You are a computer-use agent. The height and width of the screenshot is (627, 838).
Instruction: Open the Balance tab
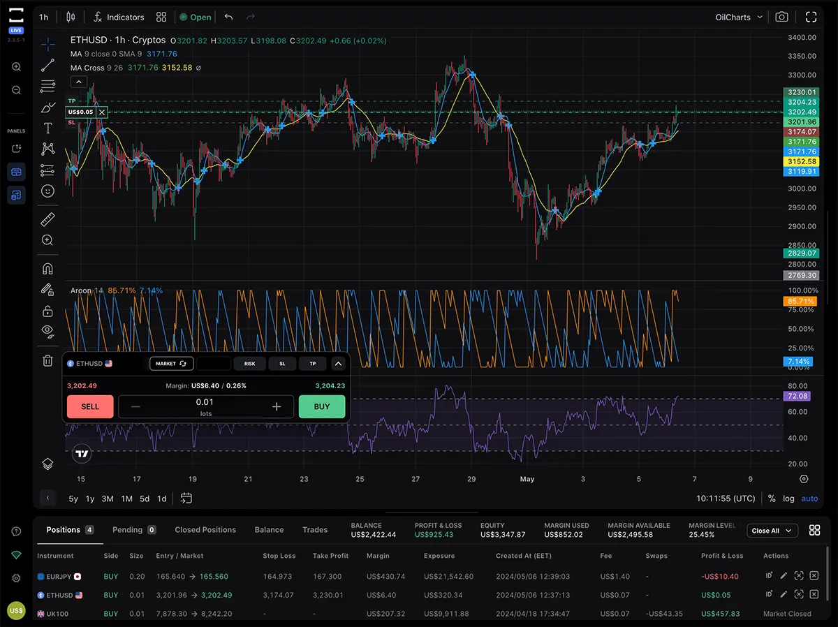269,530
